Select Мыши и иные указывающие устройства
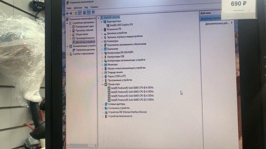The image size is (266, 149). (x=126, y=68)
